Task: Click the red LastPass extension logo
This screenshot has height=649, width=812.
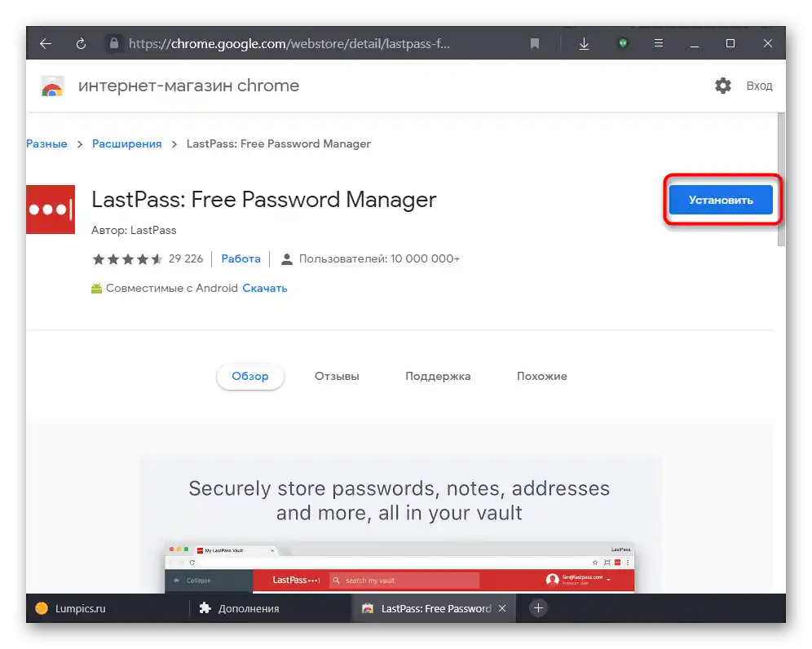Action: (51, 210)
